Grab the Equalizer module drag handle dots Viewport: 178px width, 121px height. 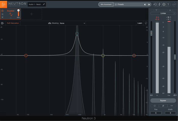pos(11,18)
